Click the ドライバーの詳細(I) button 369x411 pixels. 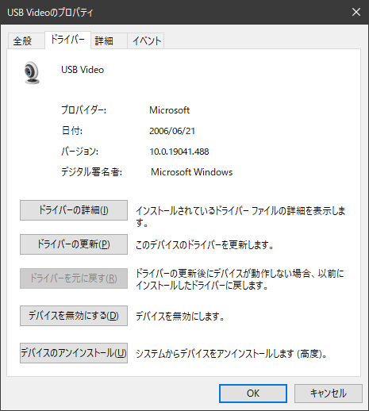[x=74, y=210]
